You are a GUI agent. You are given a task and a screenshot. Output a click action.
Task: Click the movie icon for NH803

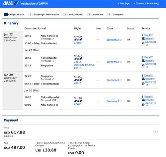[143, 61]
